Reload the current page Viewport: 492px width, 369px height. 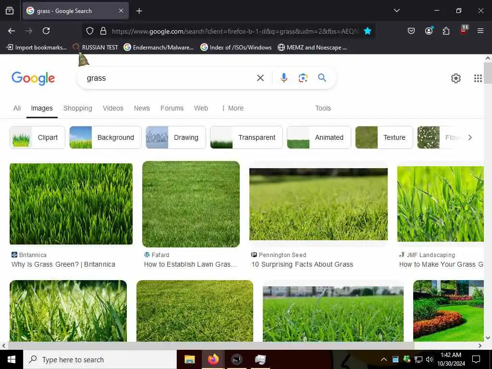point(46,31)
